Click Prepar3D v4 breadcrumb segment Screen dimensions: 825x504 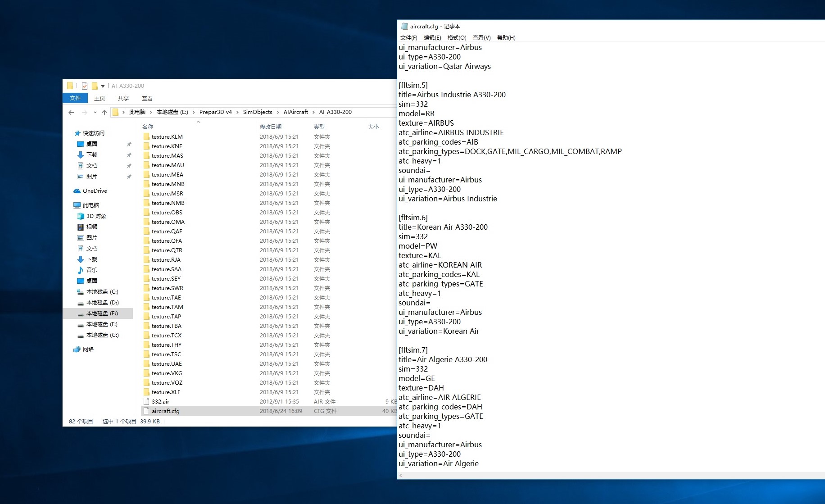point(216,112)
